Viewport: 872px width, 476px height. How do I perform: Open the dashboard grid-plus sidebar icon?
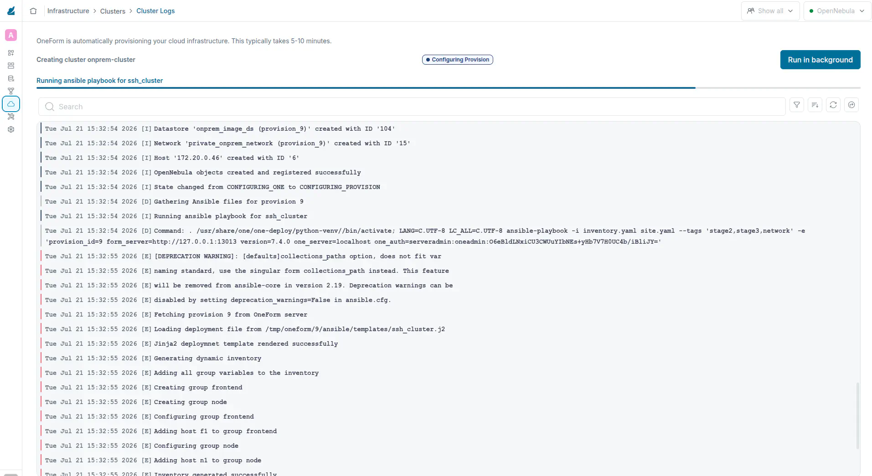[11, 53]
